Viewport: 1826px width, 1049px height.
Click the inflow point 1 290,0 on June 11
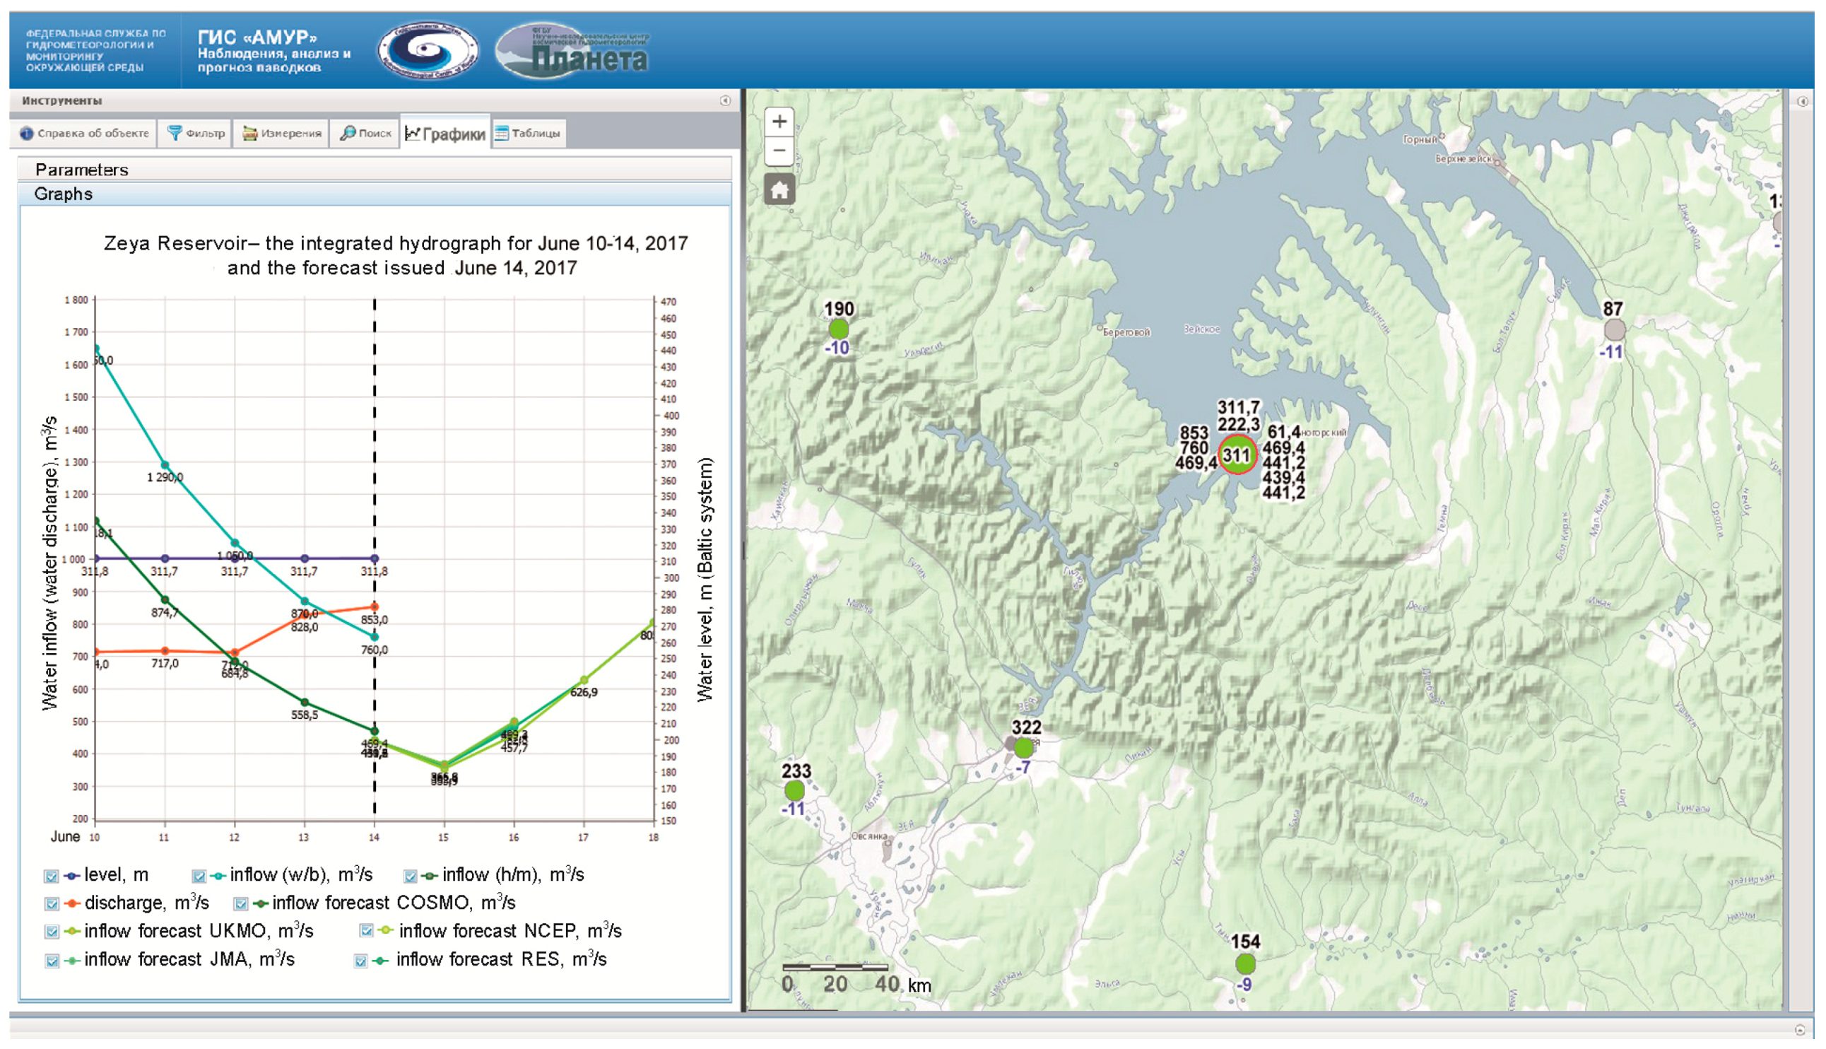click(x=165, y=465)
